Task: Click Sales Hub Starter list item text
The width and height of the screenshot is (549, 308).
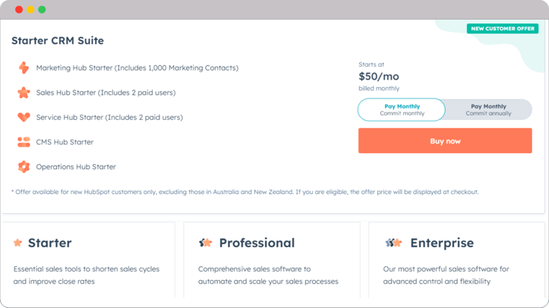Action: pyautogui.click(x=106, y=93)
